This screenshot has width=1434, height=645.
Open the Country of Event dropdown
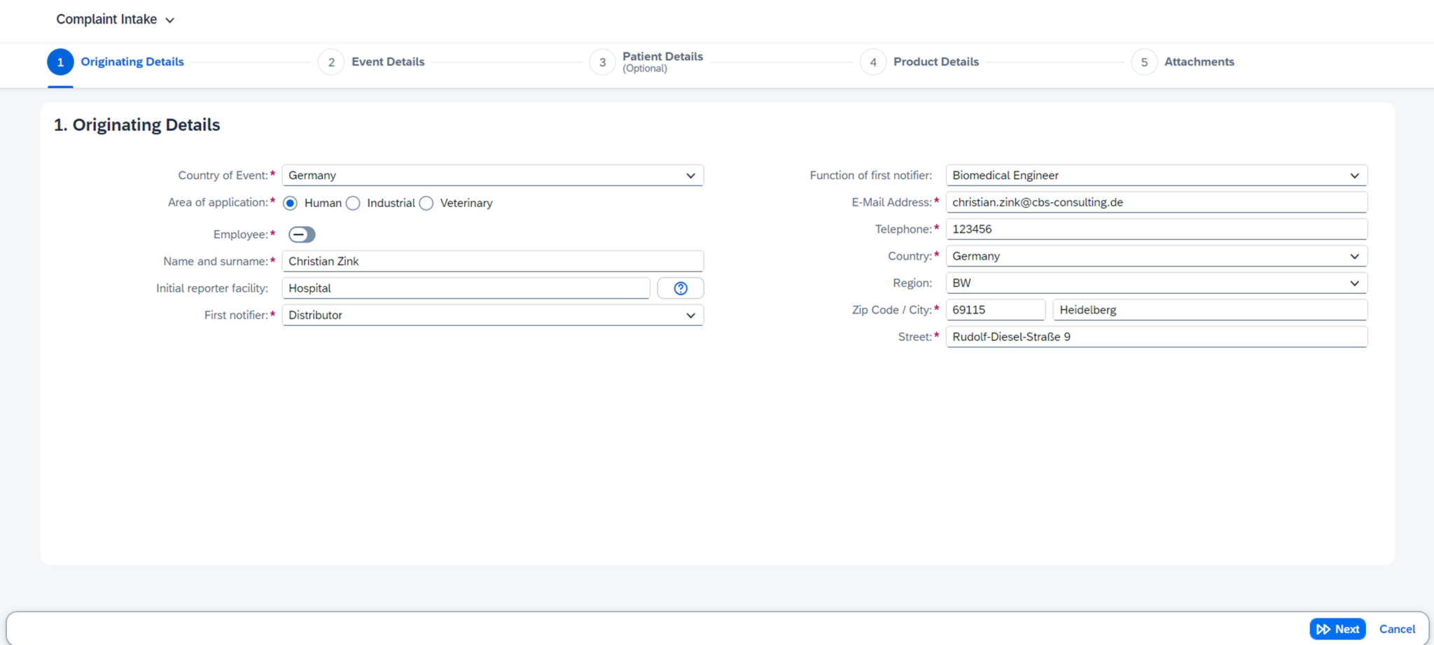pyautogui.click(x=690, y=175)
